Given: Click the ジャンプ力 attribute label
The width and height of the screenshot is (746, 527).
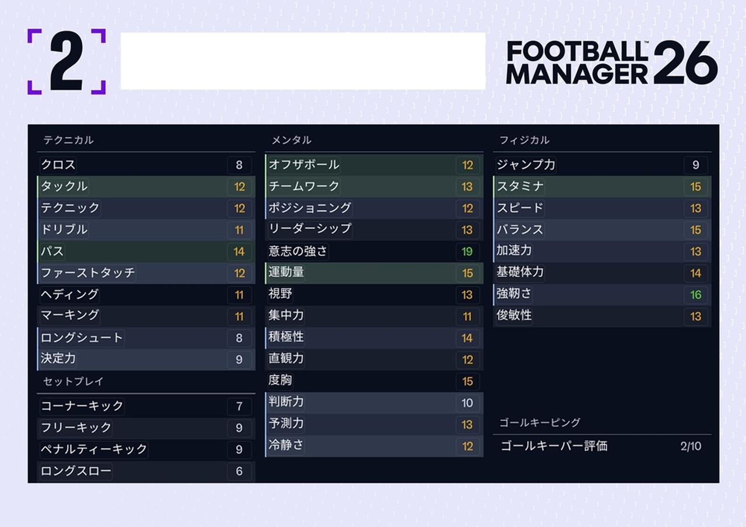Looking at the screenshot, I should 526,165.
